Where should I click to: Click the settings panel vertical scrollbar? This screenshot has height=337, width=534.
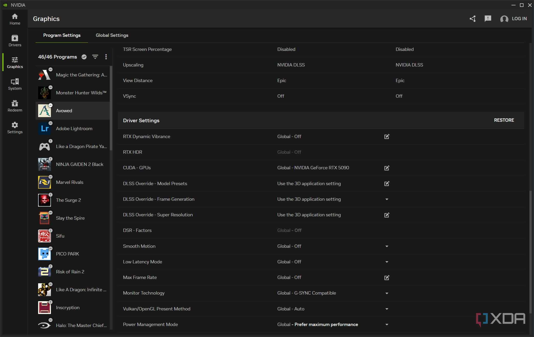click(x=530, y=252)
